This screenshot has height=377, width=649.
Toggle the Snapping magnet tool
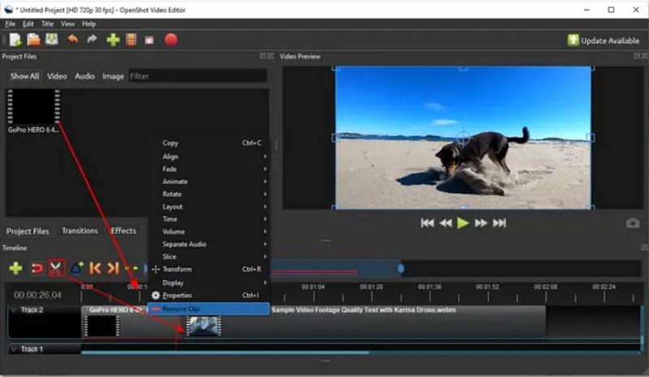click(x=37, y=268)
